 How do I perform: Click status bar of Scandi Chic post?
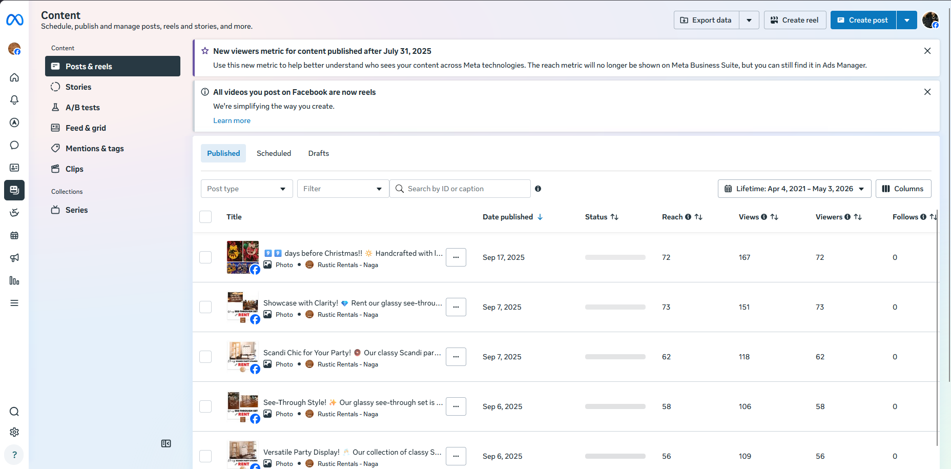(615, 357)
